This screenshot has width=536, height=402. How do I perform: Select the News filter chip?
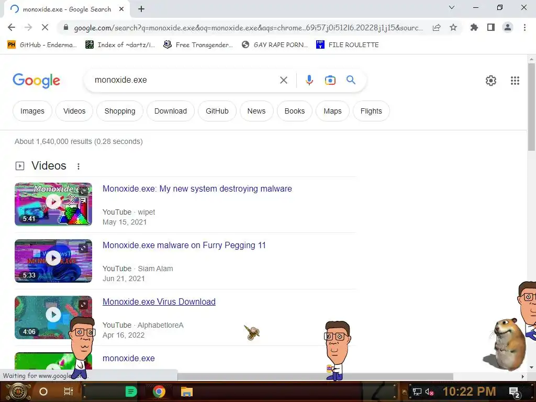[x=256, y=111]
